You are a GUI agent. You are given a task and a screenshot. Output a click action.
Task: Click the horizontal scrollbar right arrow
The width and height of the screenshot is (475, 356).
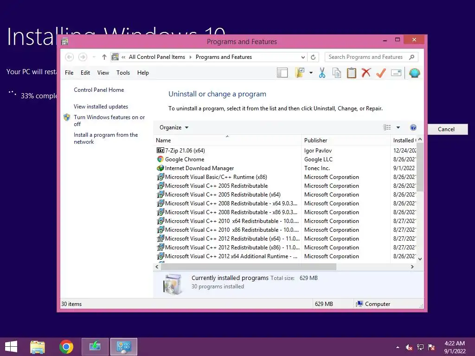point(412,267)
